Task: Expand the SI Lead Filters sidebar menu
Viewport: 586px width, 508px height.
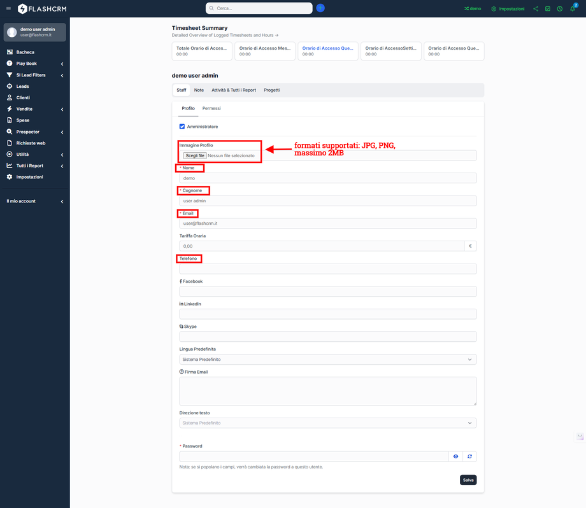Action: click(35, 75)
